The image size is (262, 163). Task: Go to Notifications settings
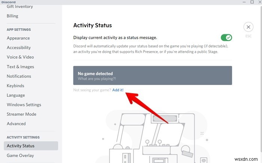point(19,76)
